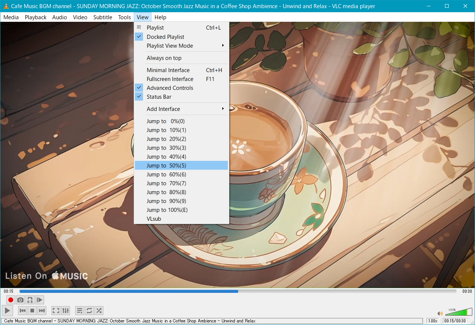Click total time 00:30 label
Image resolution: width=475 pixels, height=325 pixels.
pos(467,291)
